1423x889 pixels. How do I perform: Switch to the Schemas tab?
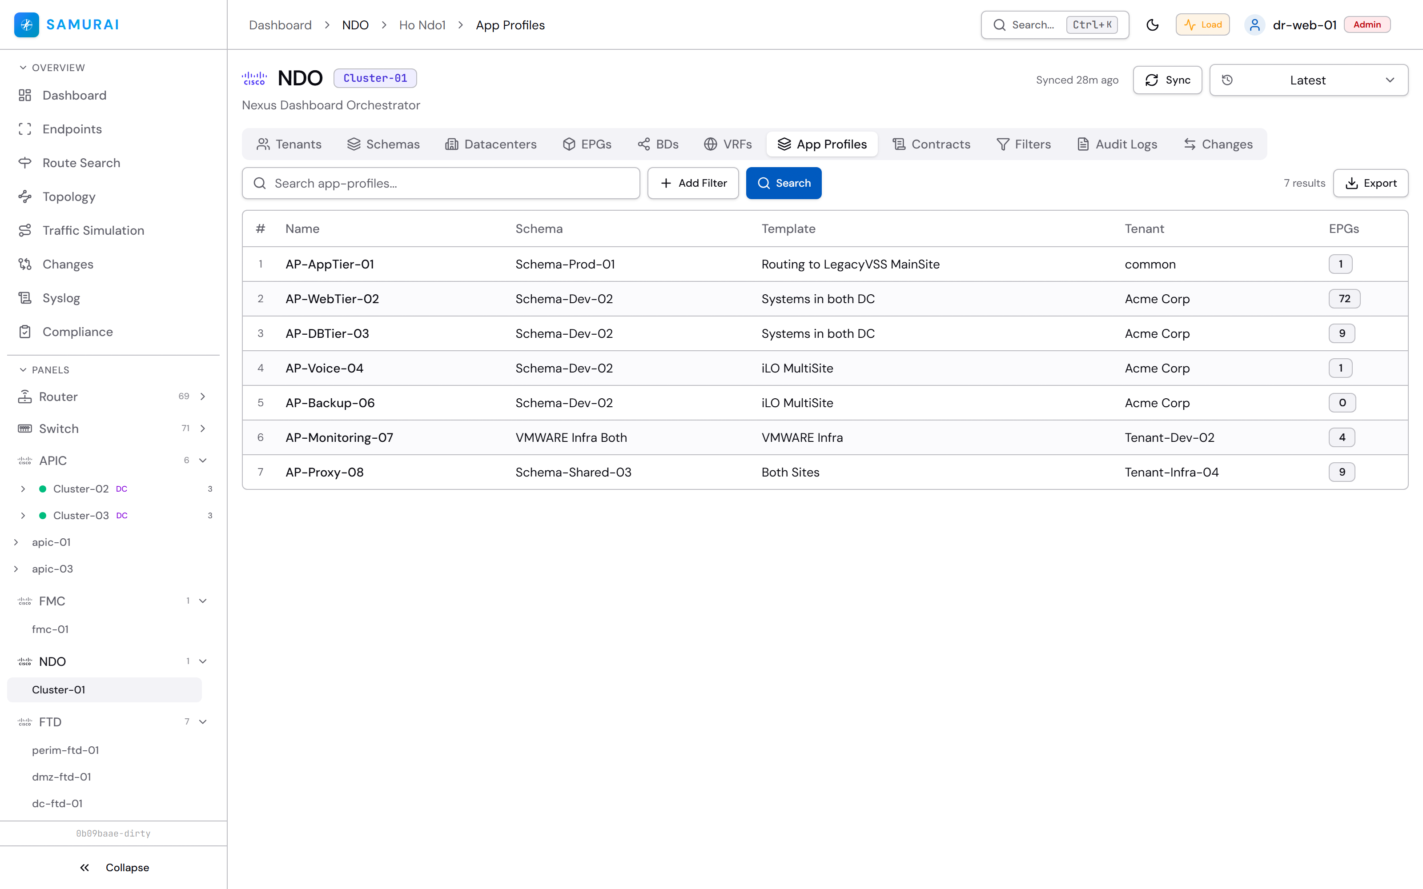pyautogui.click(x=383, y=144)
